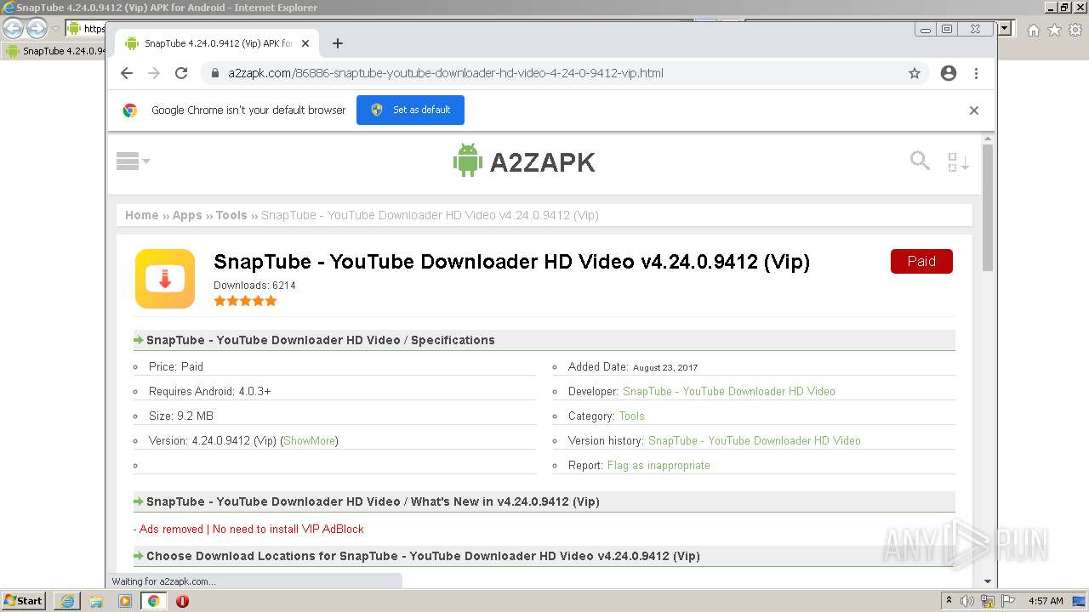Open the sort options icon
Image resolution: width=1089 pixels, height=612 pixels.
(958, 161)
